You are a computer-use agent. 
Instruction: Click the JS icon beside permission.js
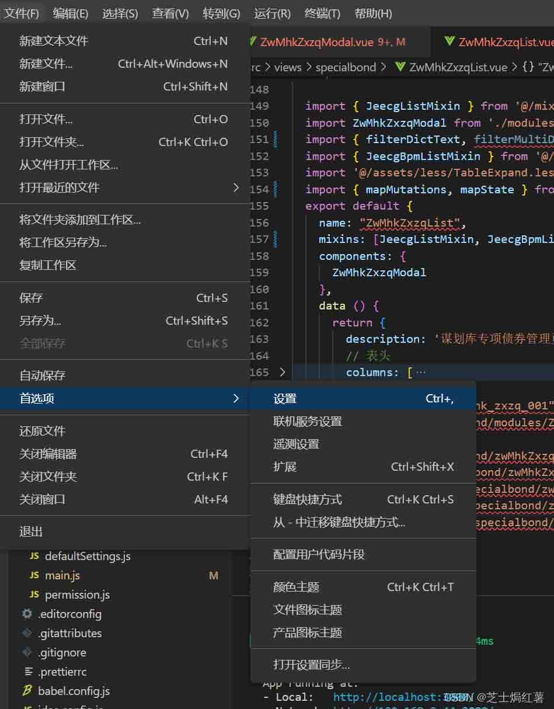click(34, 595)
